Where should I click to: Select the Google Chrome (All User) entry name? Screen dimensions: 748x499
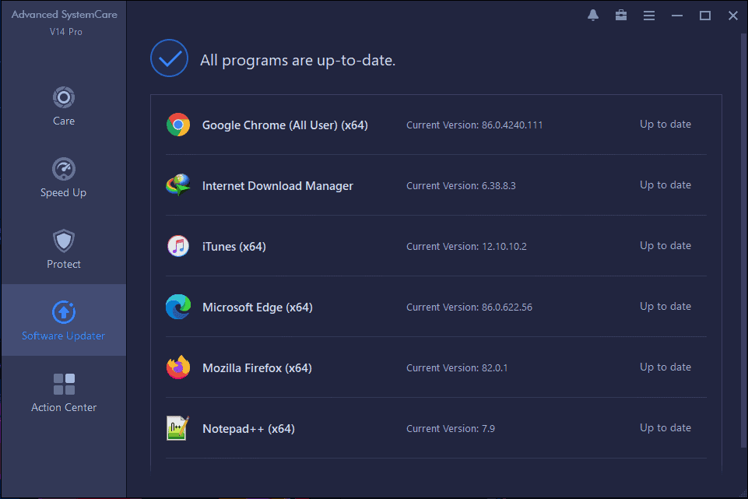pos(285,125)
